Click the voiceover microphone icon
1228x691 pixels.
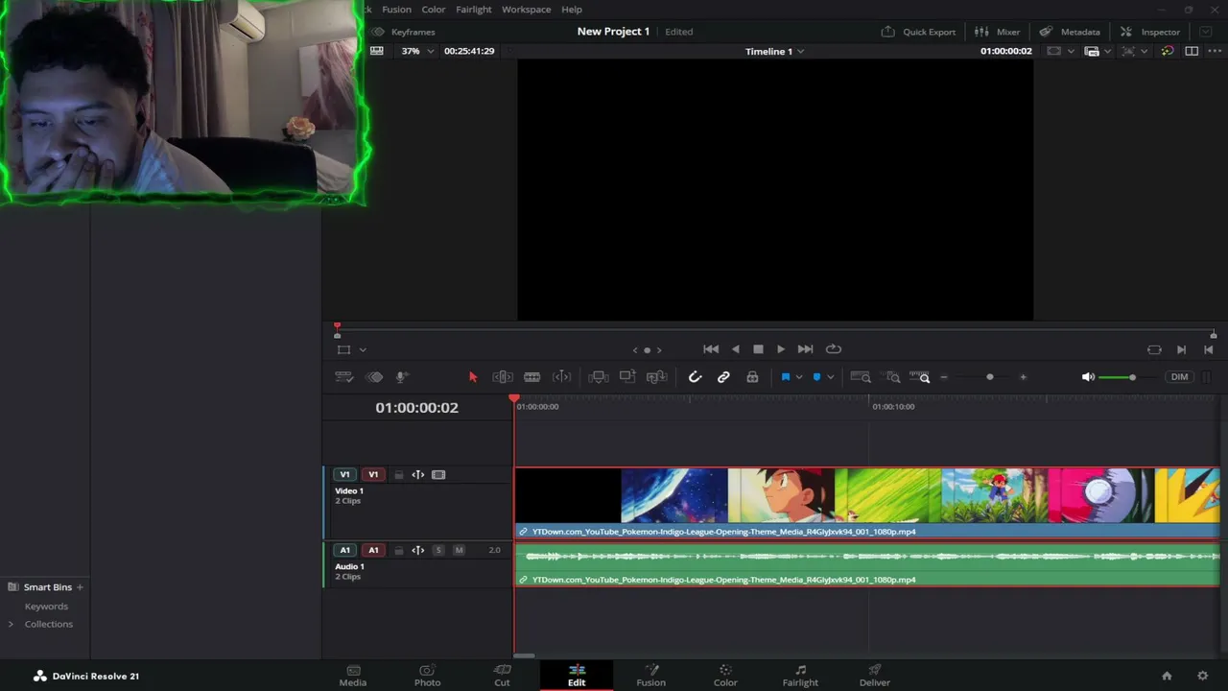(x=402, y=377)
